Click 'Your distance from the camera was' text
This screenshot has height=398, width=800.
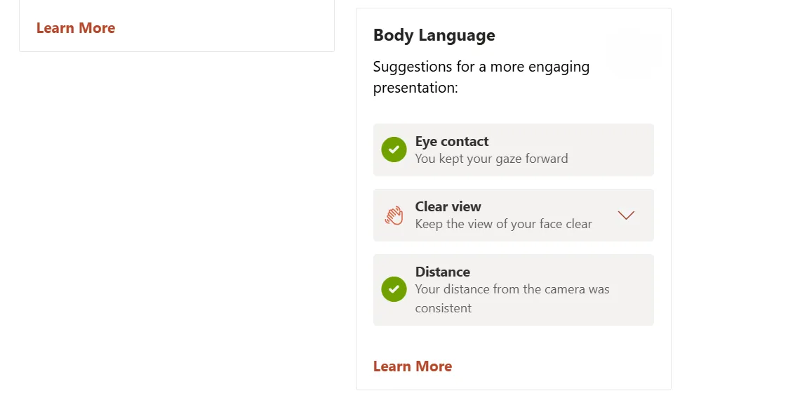[x=512, y=289]
